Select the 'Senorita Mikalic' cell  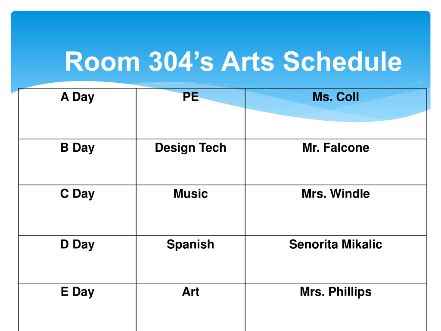pyautogui.click(x=336, y=259)
